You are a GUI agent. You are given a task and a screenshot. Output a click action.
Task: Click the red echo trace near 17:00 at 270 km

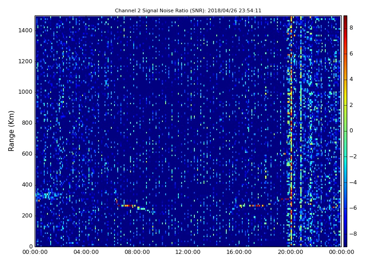(256, 206)
